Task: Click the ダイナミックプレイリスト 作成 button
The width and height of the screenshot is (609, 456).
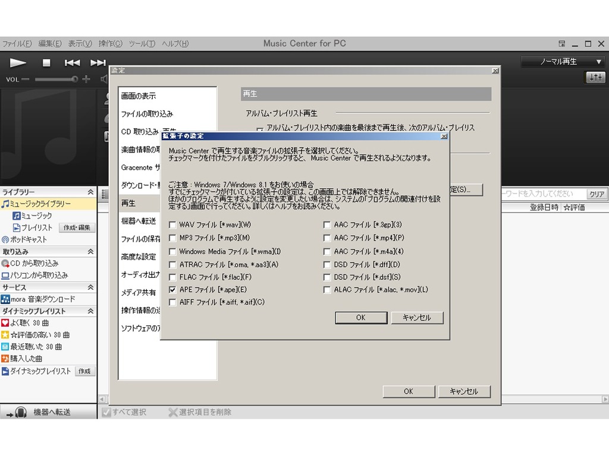Action: pyautogui.click(x=84, y=371)
